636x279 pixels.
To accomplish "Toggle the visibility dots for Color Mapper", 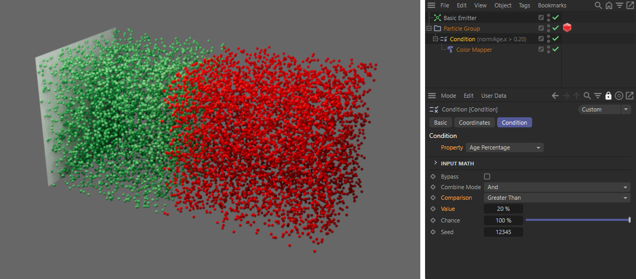I will click(x=549, y=50).
